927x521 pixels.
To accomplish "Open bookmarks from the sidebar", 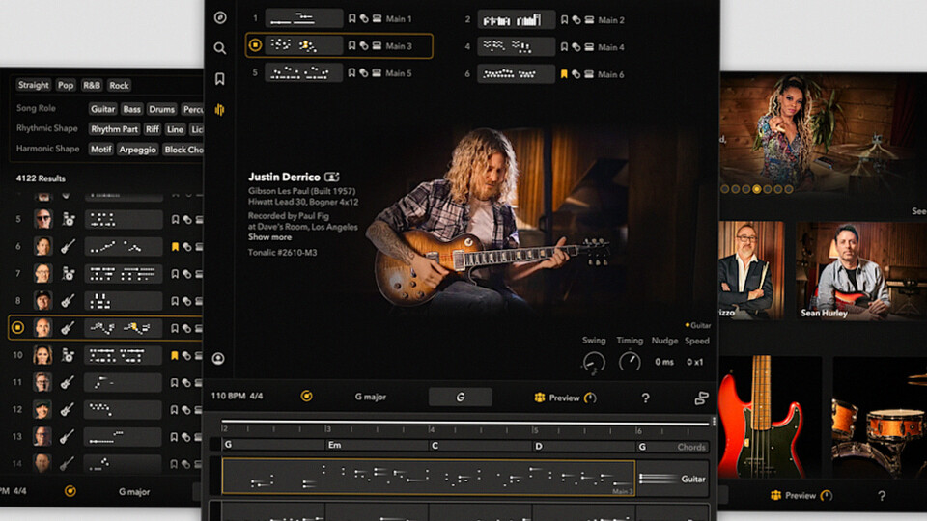I will tap(220, 79).
